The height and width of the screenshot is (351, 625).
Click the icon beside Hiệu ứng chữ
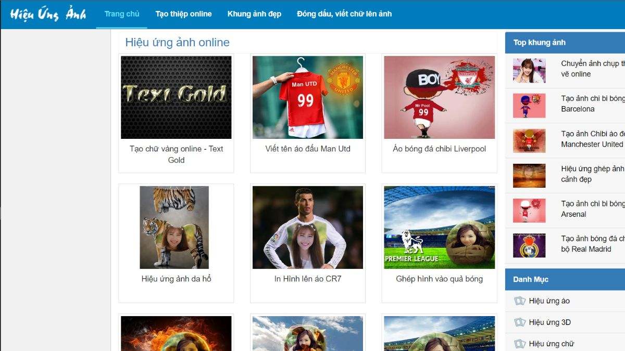pyautogui.click(x=520, y=344)
